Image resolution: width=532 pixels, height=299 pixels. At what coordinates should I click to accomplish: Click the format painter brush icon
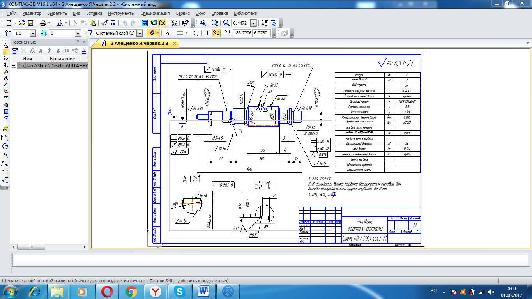pyautogui.click(x=104, y=23)
